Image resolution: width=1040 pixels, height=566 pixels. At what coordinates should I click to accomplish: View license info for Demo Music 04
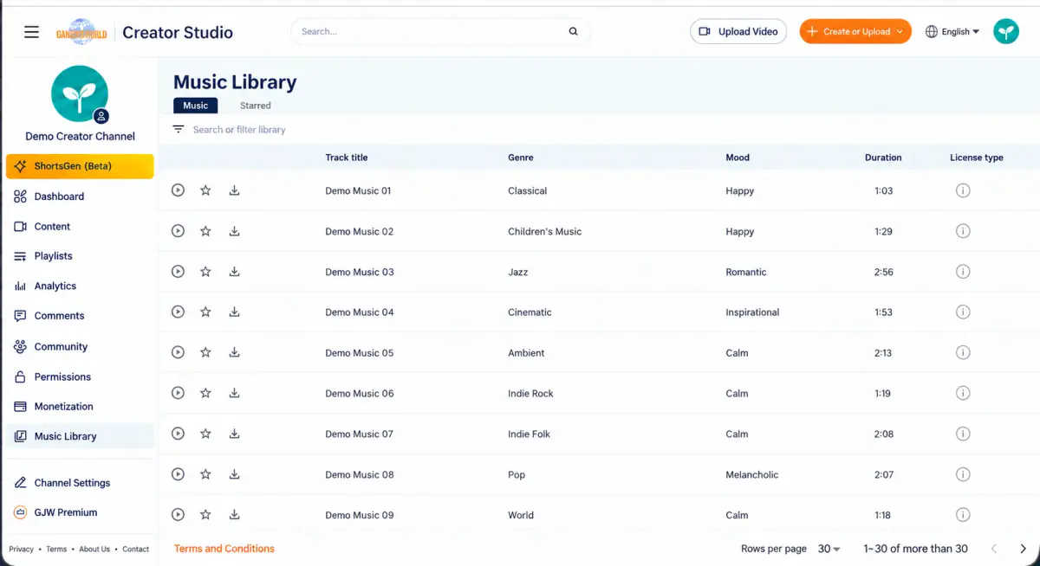coord(962,312)
